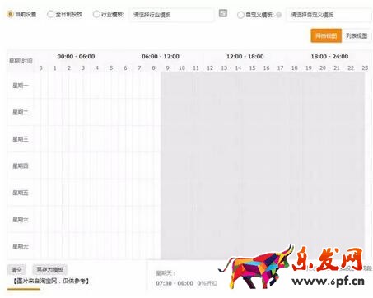373x298 pixels.
Task: Click the 00:00 - 06:00 column header
Action: [76, 57]
